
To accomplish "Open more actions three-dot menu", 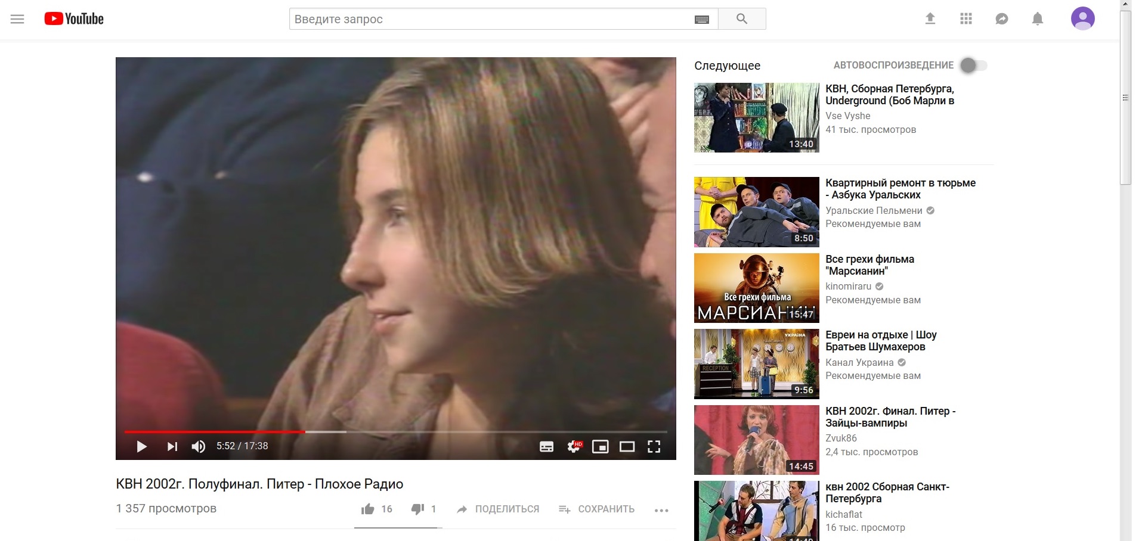I will click(661, 510).
